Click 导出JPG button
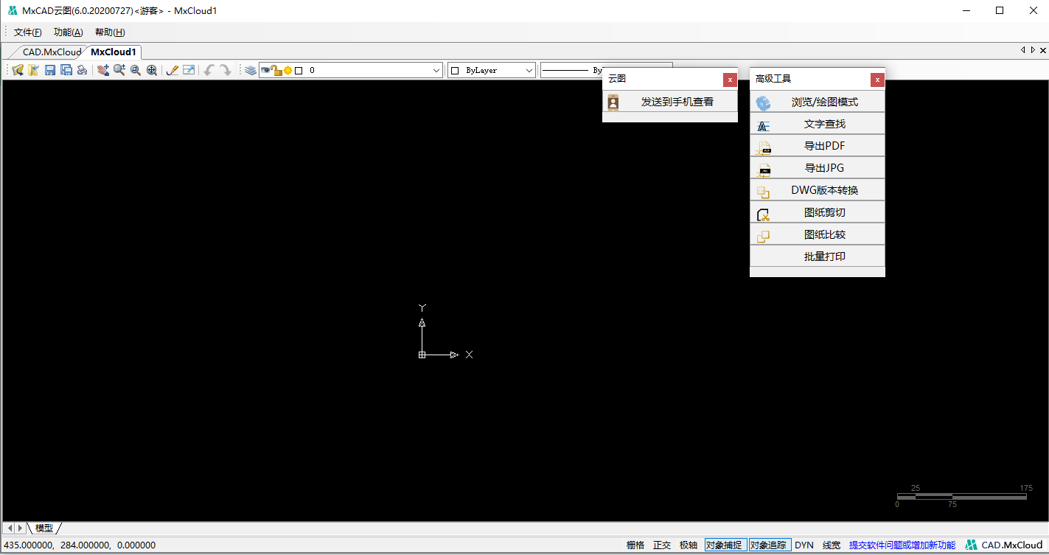The image size is (1049, 555). pyautogui.click(x=818, y=169)
